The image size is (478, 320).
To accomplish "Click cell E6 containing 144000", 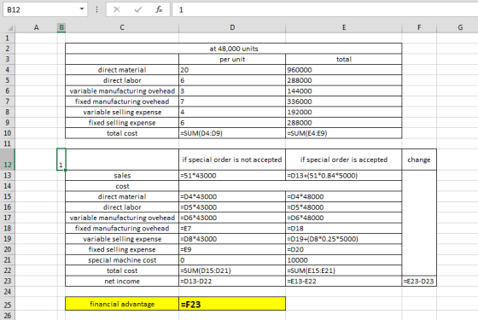I will click(344, 90).
